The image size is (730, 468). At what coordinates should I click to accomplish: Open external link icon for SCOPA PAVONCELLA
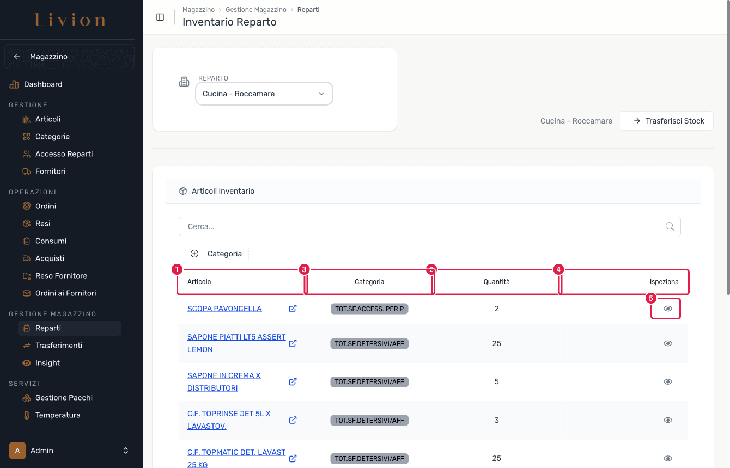point(293,309)
